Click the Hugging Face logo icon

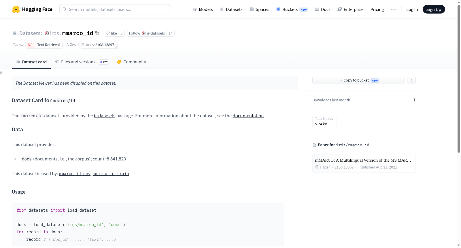(x=16, y=9)
